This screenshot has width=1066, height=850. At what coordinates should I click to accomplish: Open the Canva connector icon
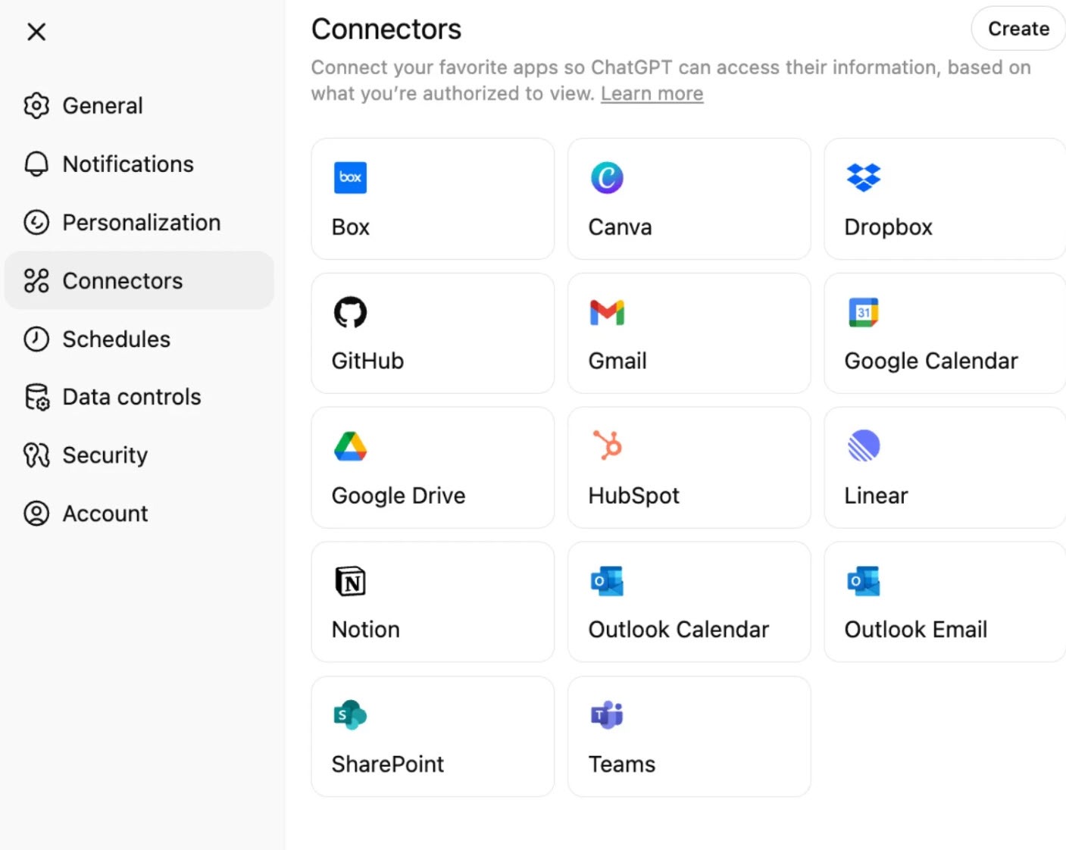(x=607, y=178)
